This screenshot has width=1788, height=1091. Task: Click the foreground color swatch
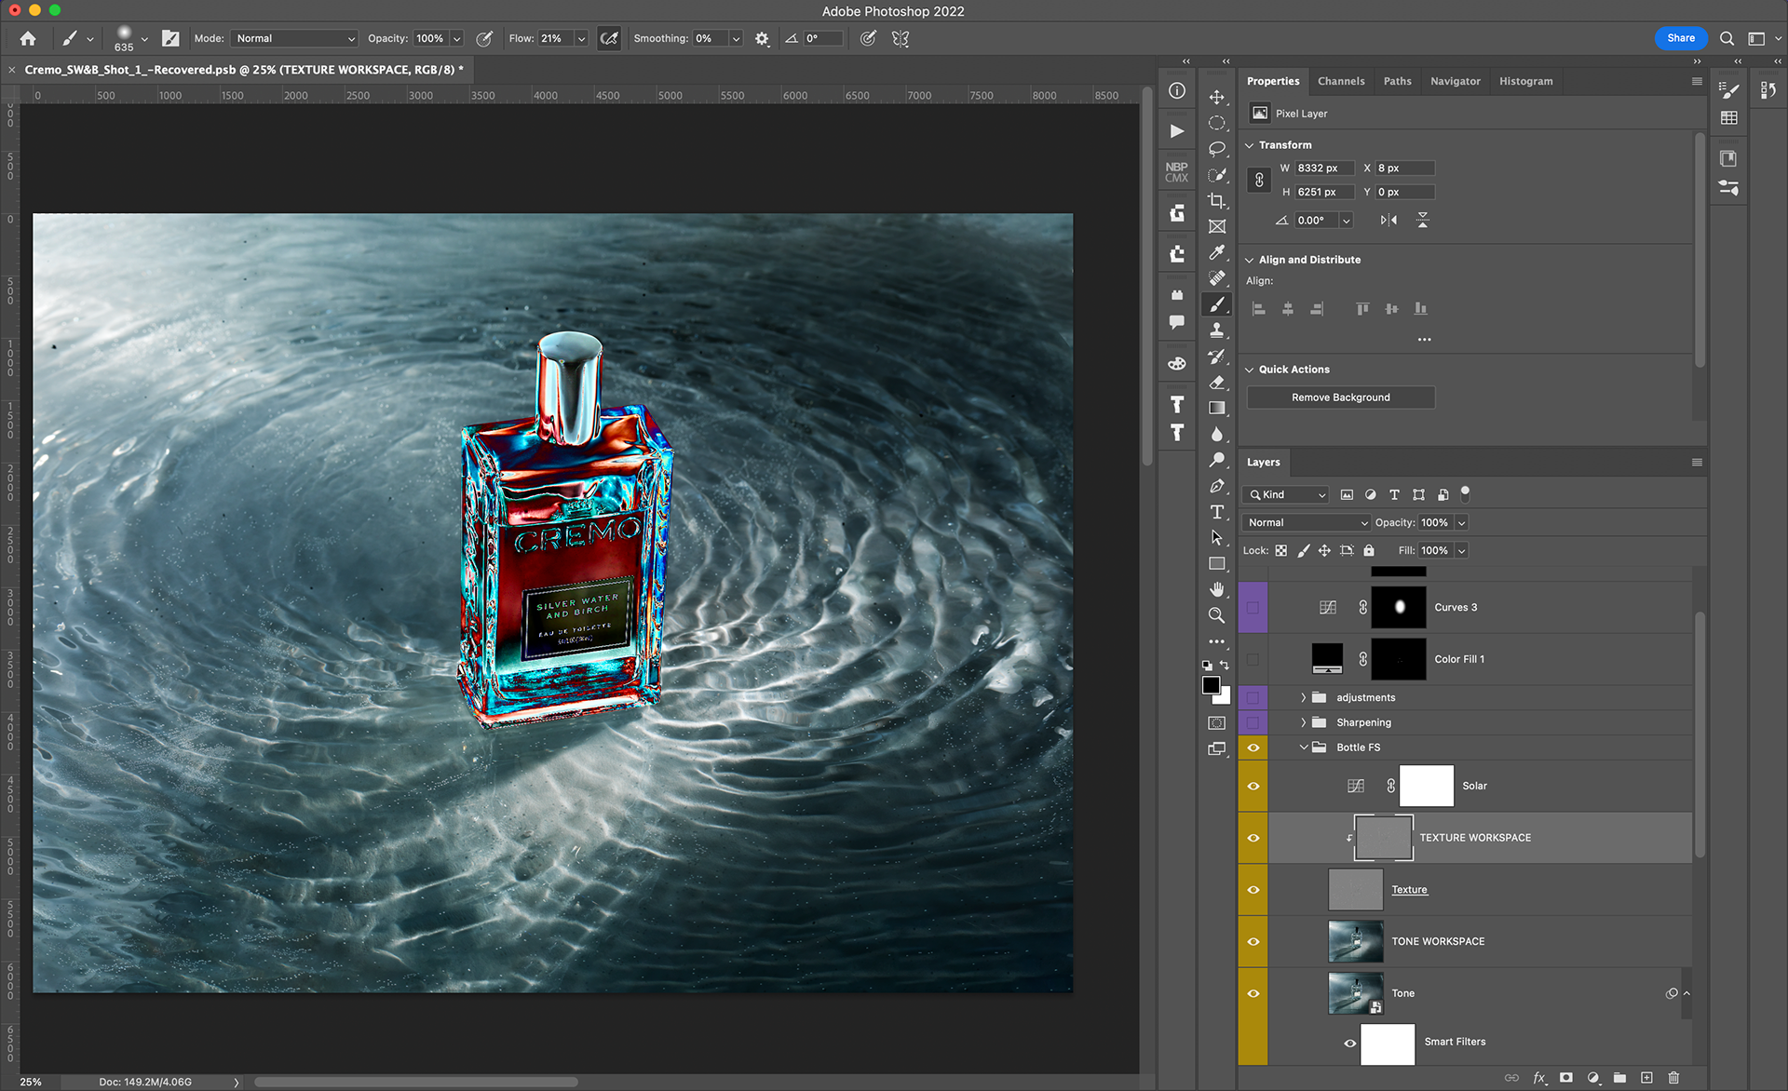click(x=1211, y=685)
